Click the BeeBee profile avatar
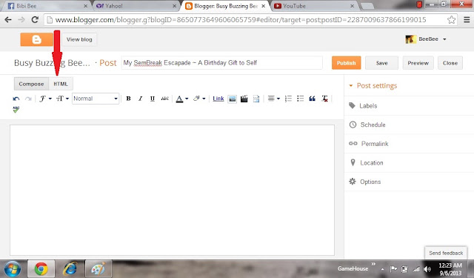Image resolution: width=474 pixels, height=278 pixels. coord(410,39)
